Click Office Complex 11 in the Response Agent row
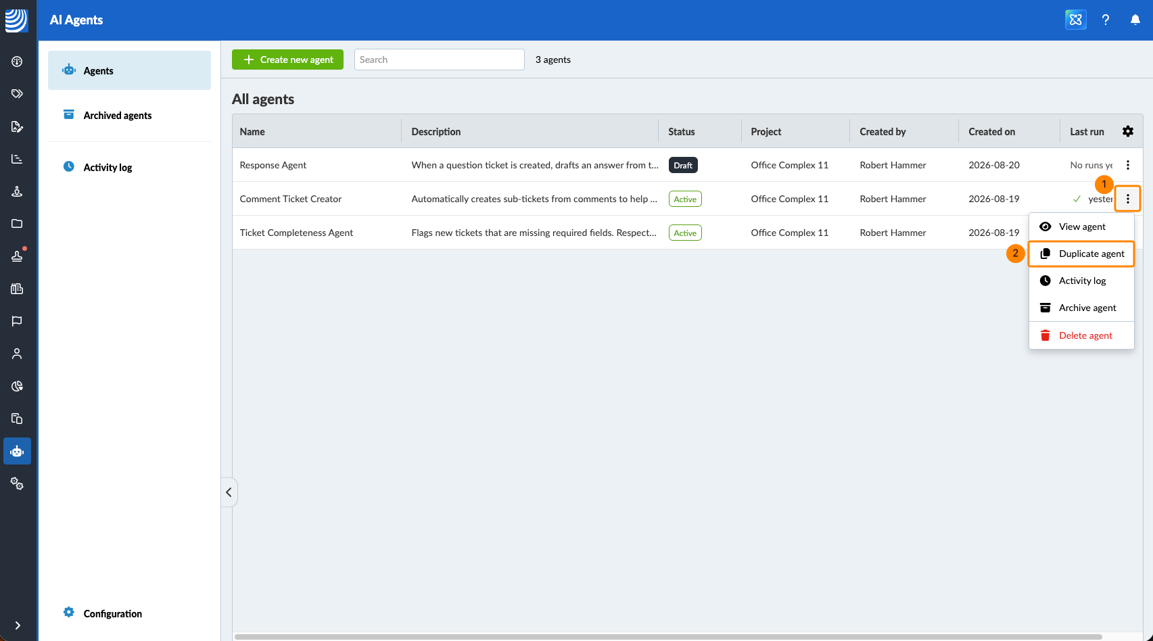Image resolution: width=1153 pixels, height=641 pixels. tap(790, 165)
